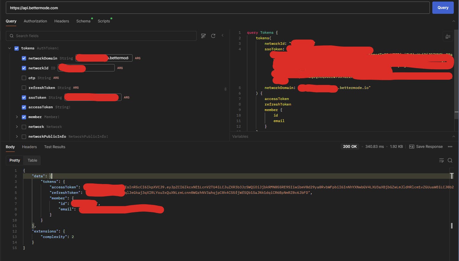This screenshot has height=261, width=459.
Task: Click the Variables panel label
Action: tap(240, 136)
